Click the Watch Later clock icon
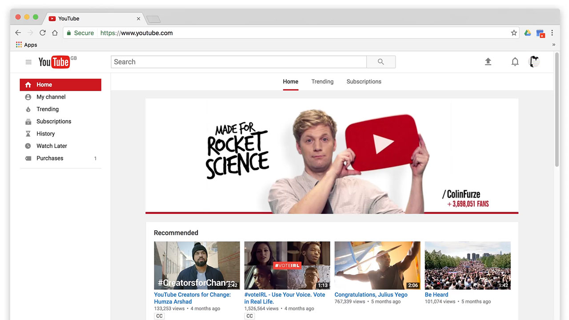The image size is (569, 320). click(x=28, y=146)
